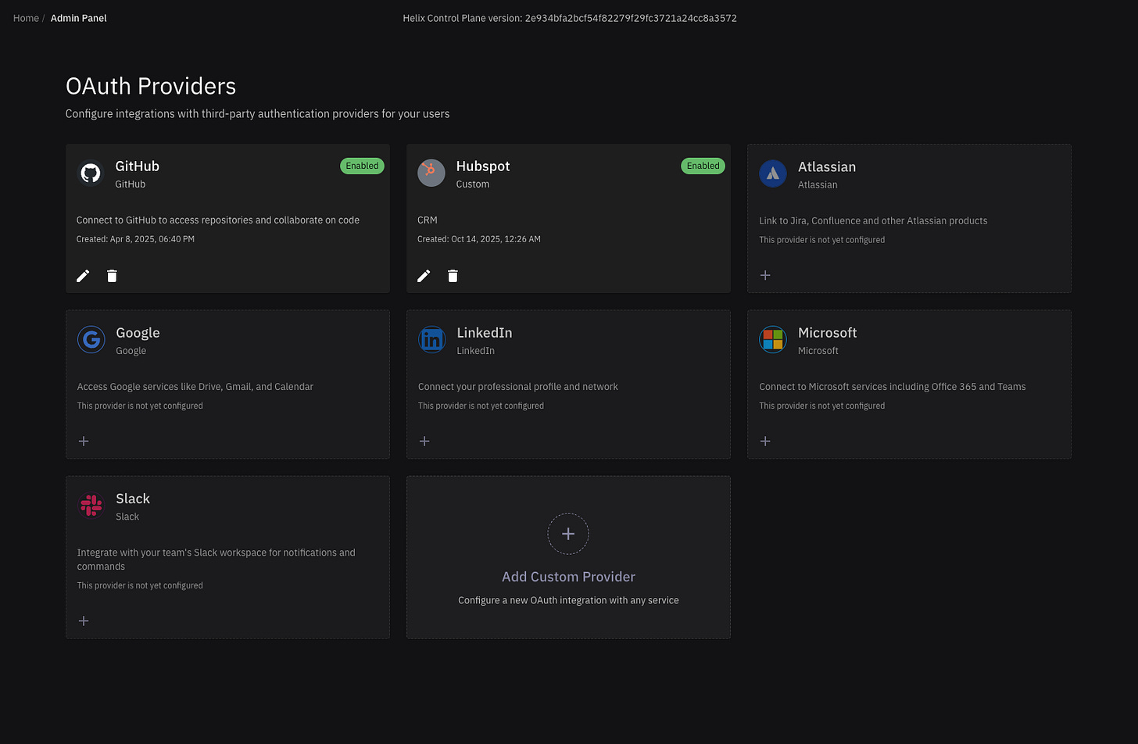Click the LinkedIn card title
1138x744 pixels.
pyautogui.click(x=485, y=332)
